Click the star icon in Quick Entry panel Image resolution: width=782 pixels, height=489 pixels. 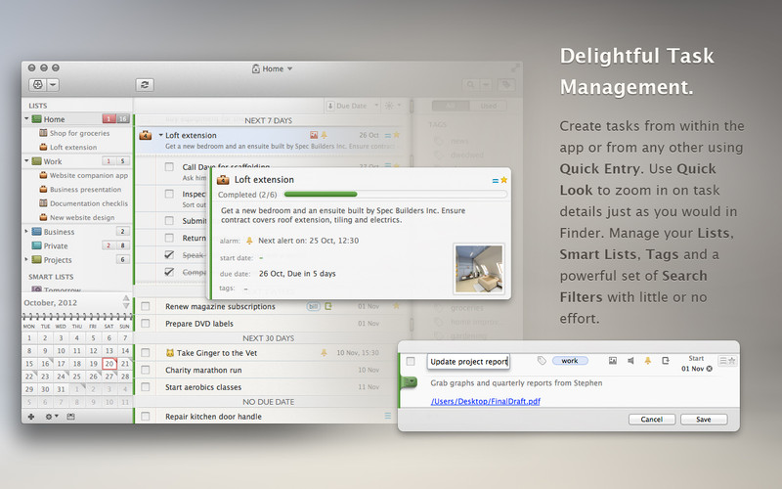coord(730,361)
